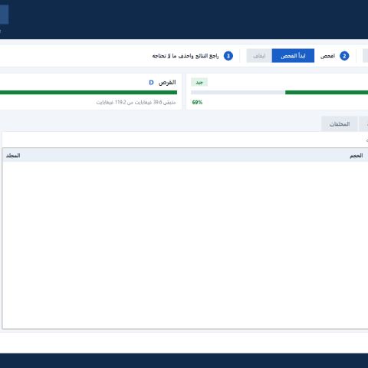Click the green جيد status badge
368x368 pixels.
(199, 82)
